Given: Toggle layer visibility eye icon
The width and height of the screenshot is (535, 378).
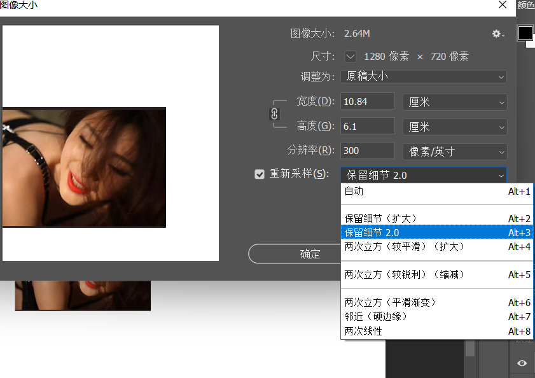Looking at the screenshot, I should coord(522,363).
